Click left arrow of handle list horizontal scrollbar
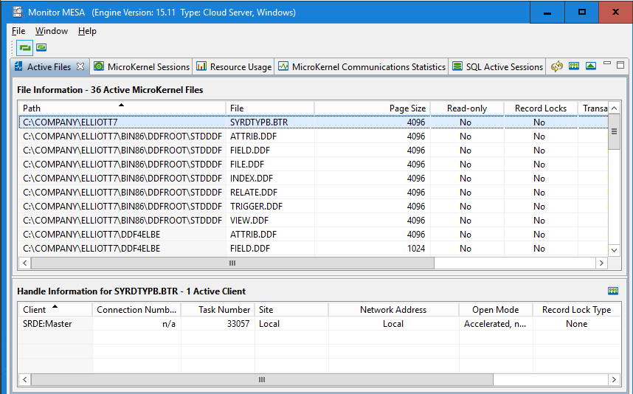This screenshot has height=394, width=633. pyautogui.click(x=25, y=379)
